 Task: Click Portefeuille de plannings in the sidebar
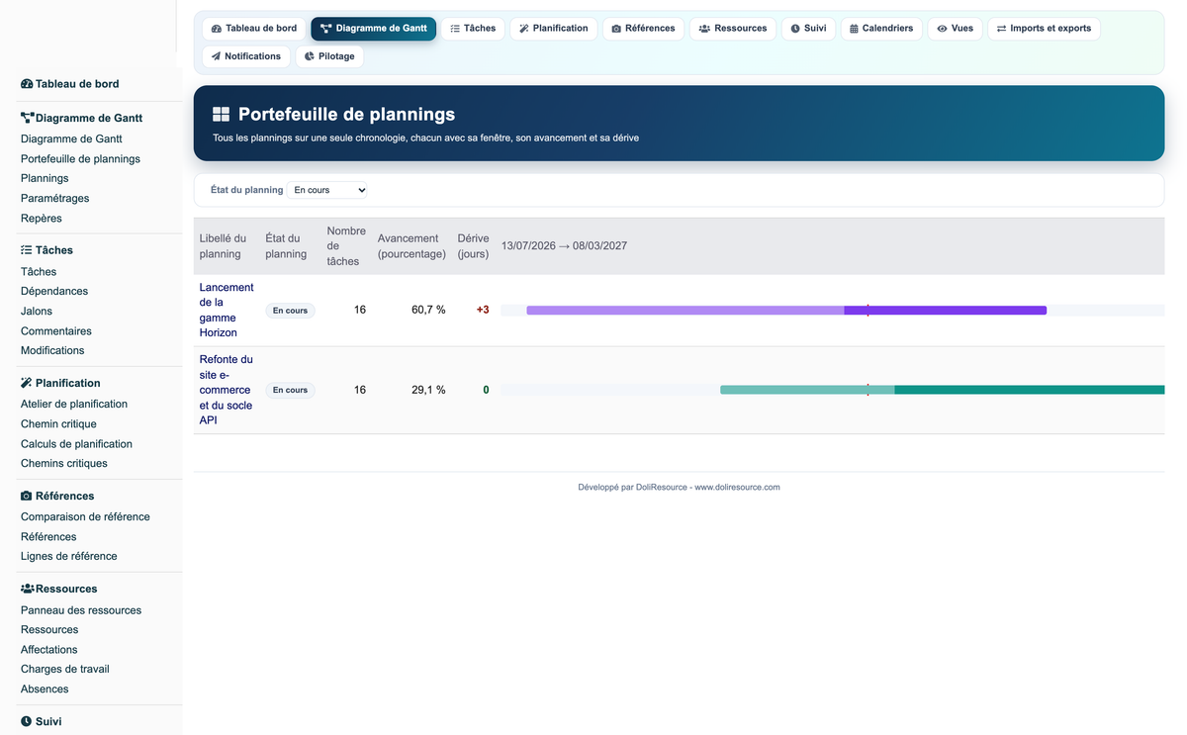[x=80, y=158]
